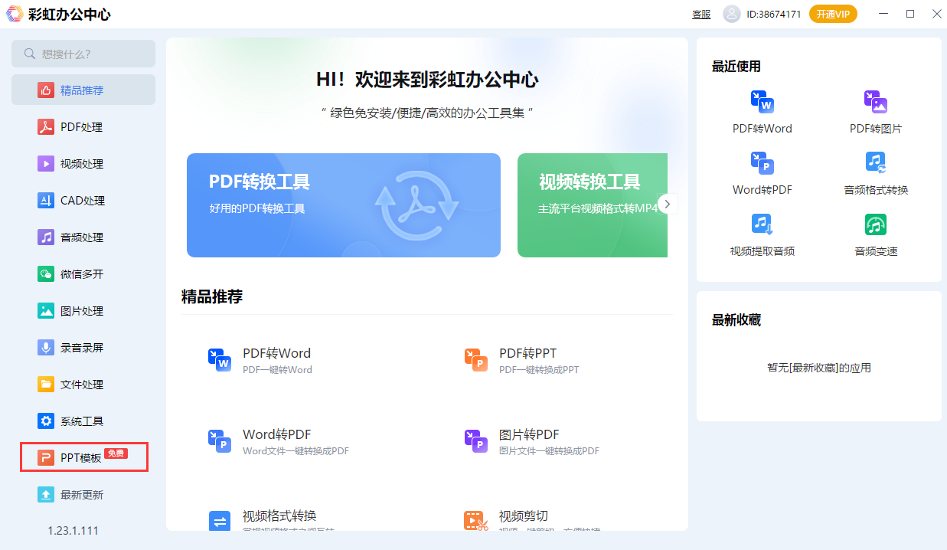
Task: Click the thumbs-up icon beside 精品推荐
Action: tap(46, 90)
